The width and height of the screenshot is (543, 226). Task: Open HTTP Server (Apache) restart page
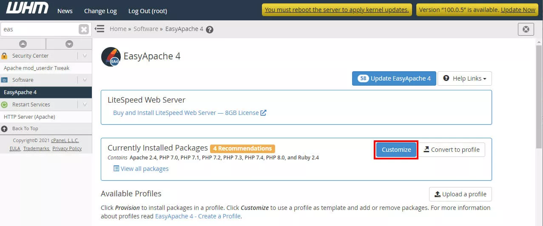tap(29, 117)
